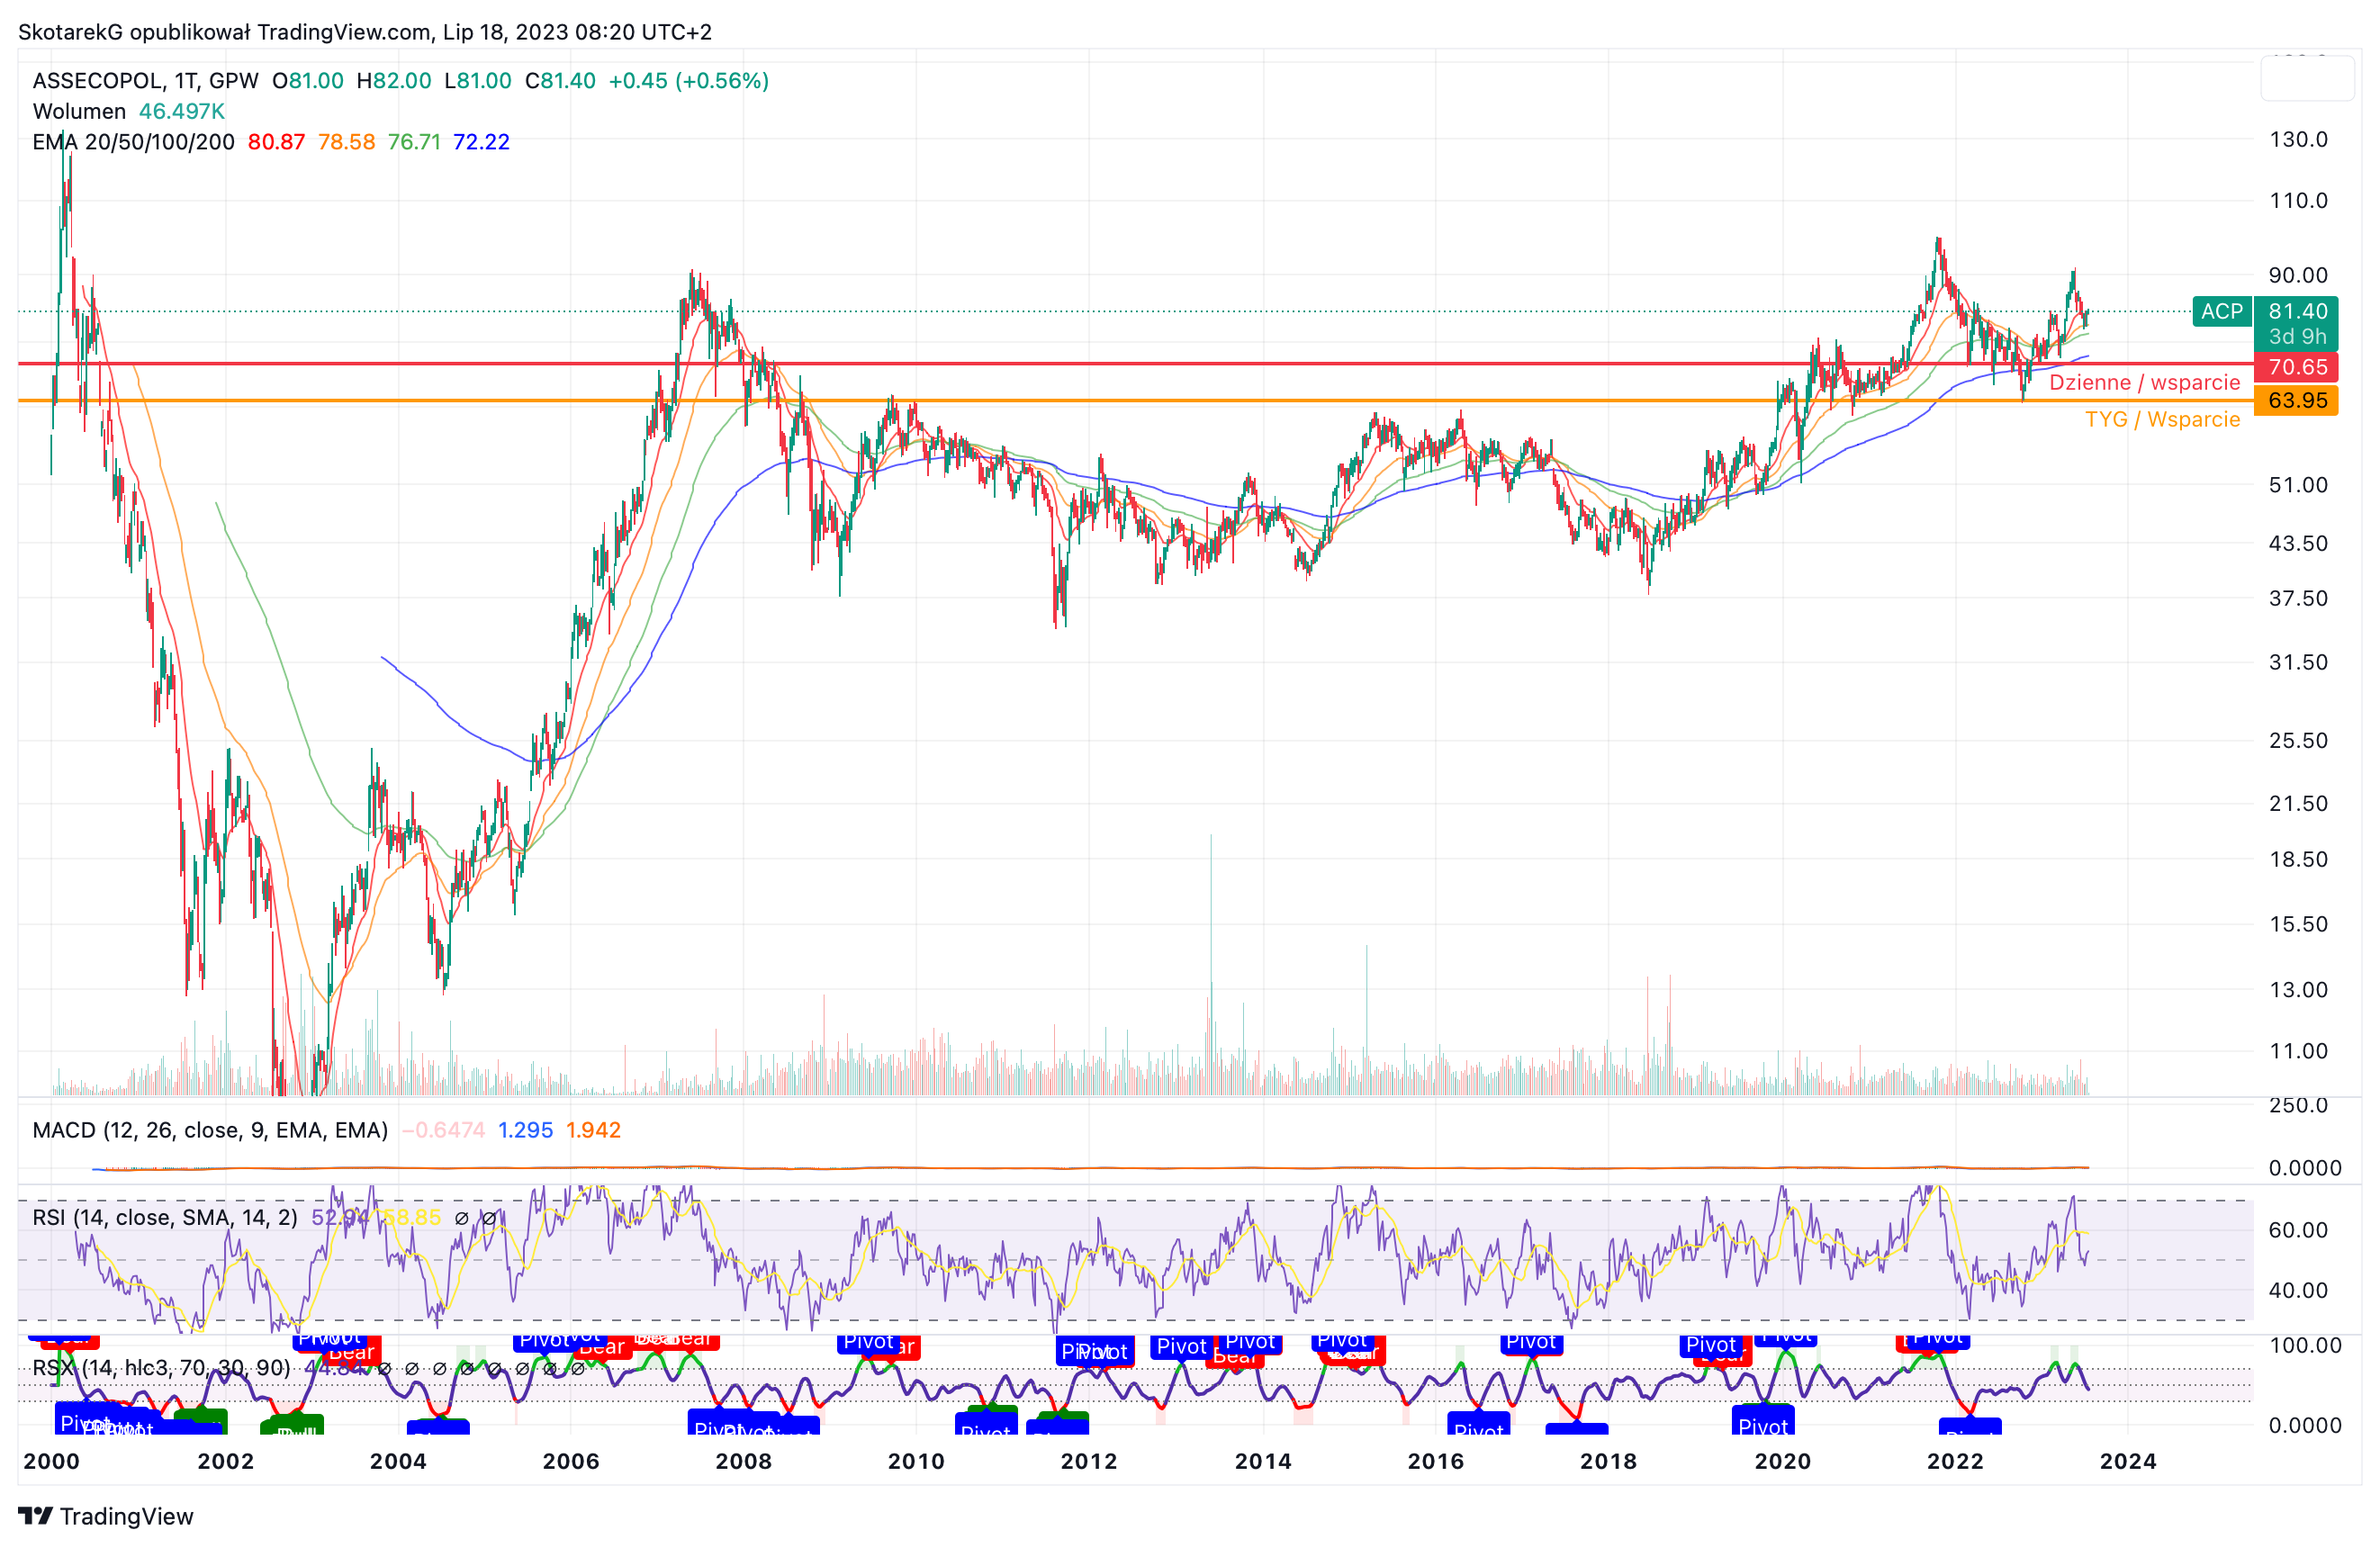Click the MACD signal value 1.942

[x=593, y=1130]
